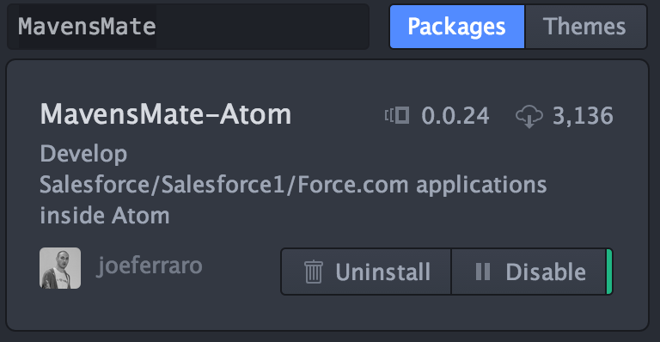The image size is (660, 342).
Task: Click the joeferraro author name link
Action: tap(150, 266)
